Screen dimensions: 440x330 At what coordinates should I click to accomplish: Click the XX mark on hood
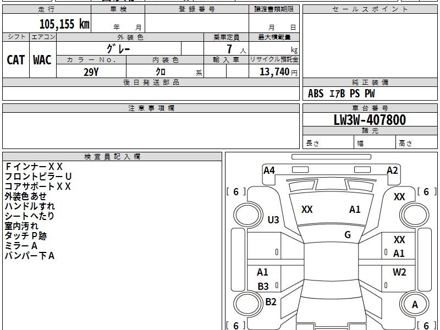[307, 210]
